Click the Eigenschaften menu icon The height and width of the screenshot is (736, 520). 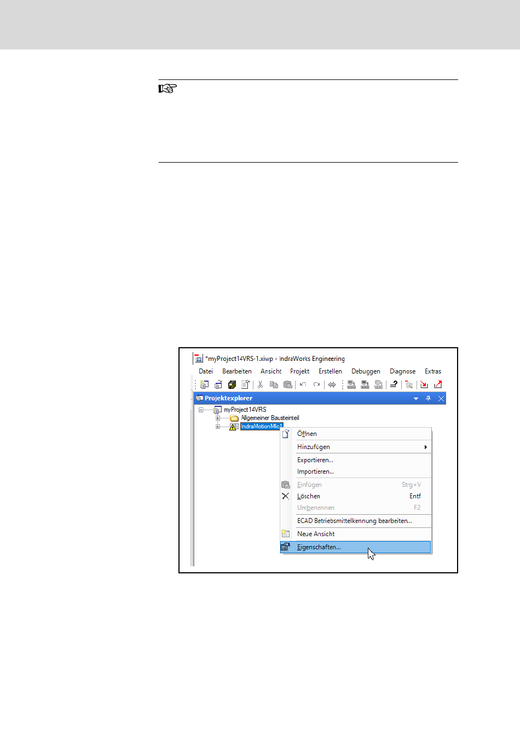[x=285, y=547]
